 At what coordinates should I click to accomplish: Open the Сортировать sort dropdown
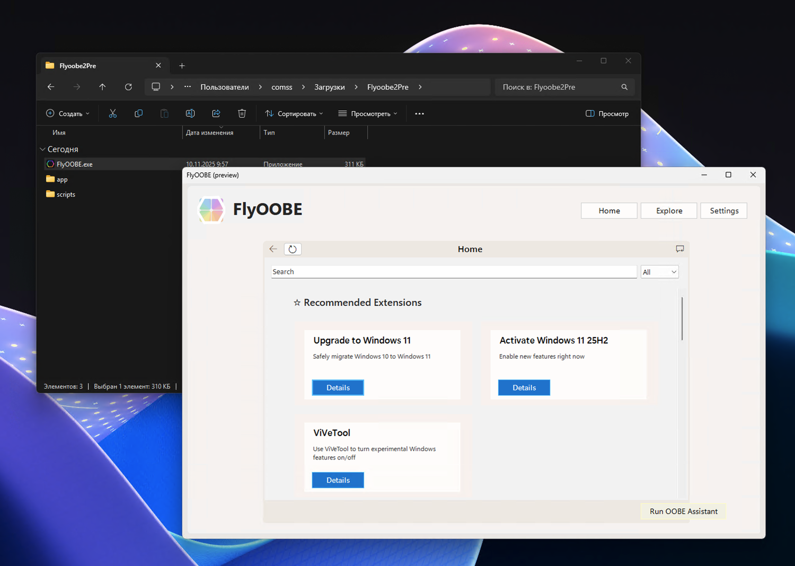[294, 113]
